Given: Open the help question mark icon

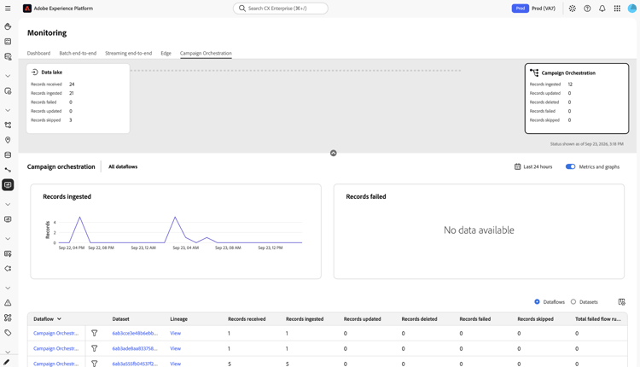Looking at the screenshot, I should (x=587, y=9).
